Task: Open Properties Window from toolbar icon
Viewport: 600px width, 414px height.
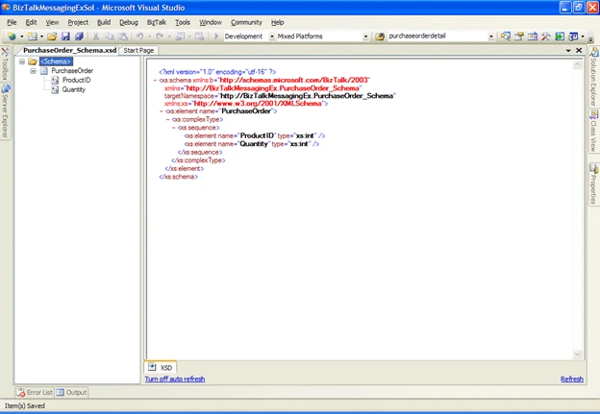Action: (519, 37)
